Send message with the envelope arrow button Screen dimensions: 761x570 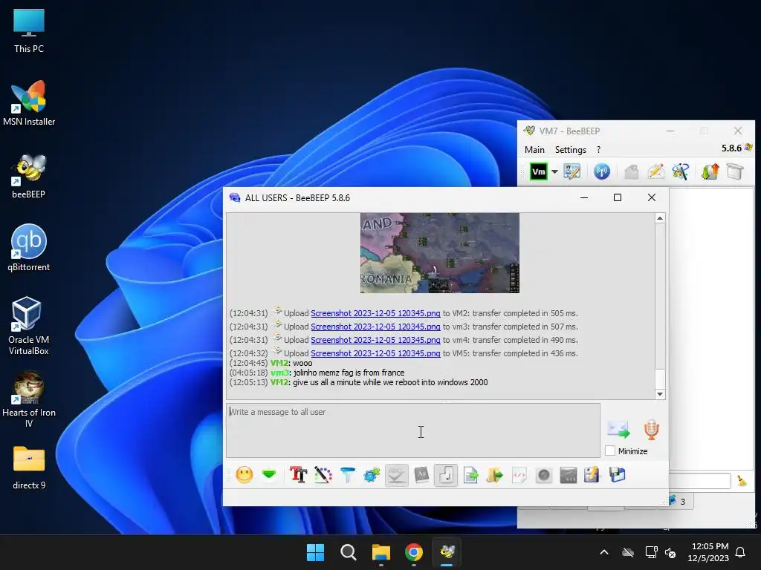pos(618,429)
